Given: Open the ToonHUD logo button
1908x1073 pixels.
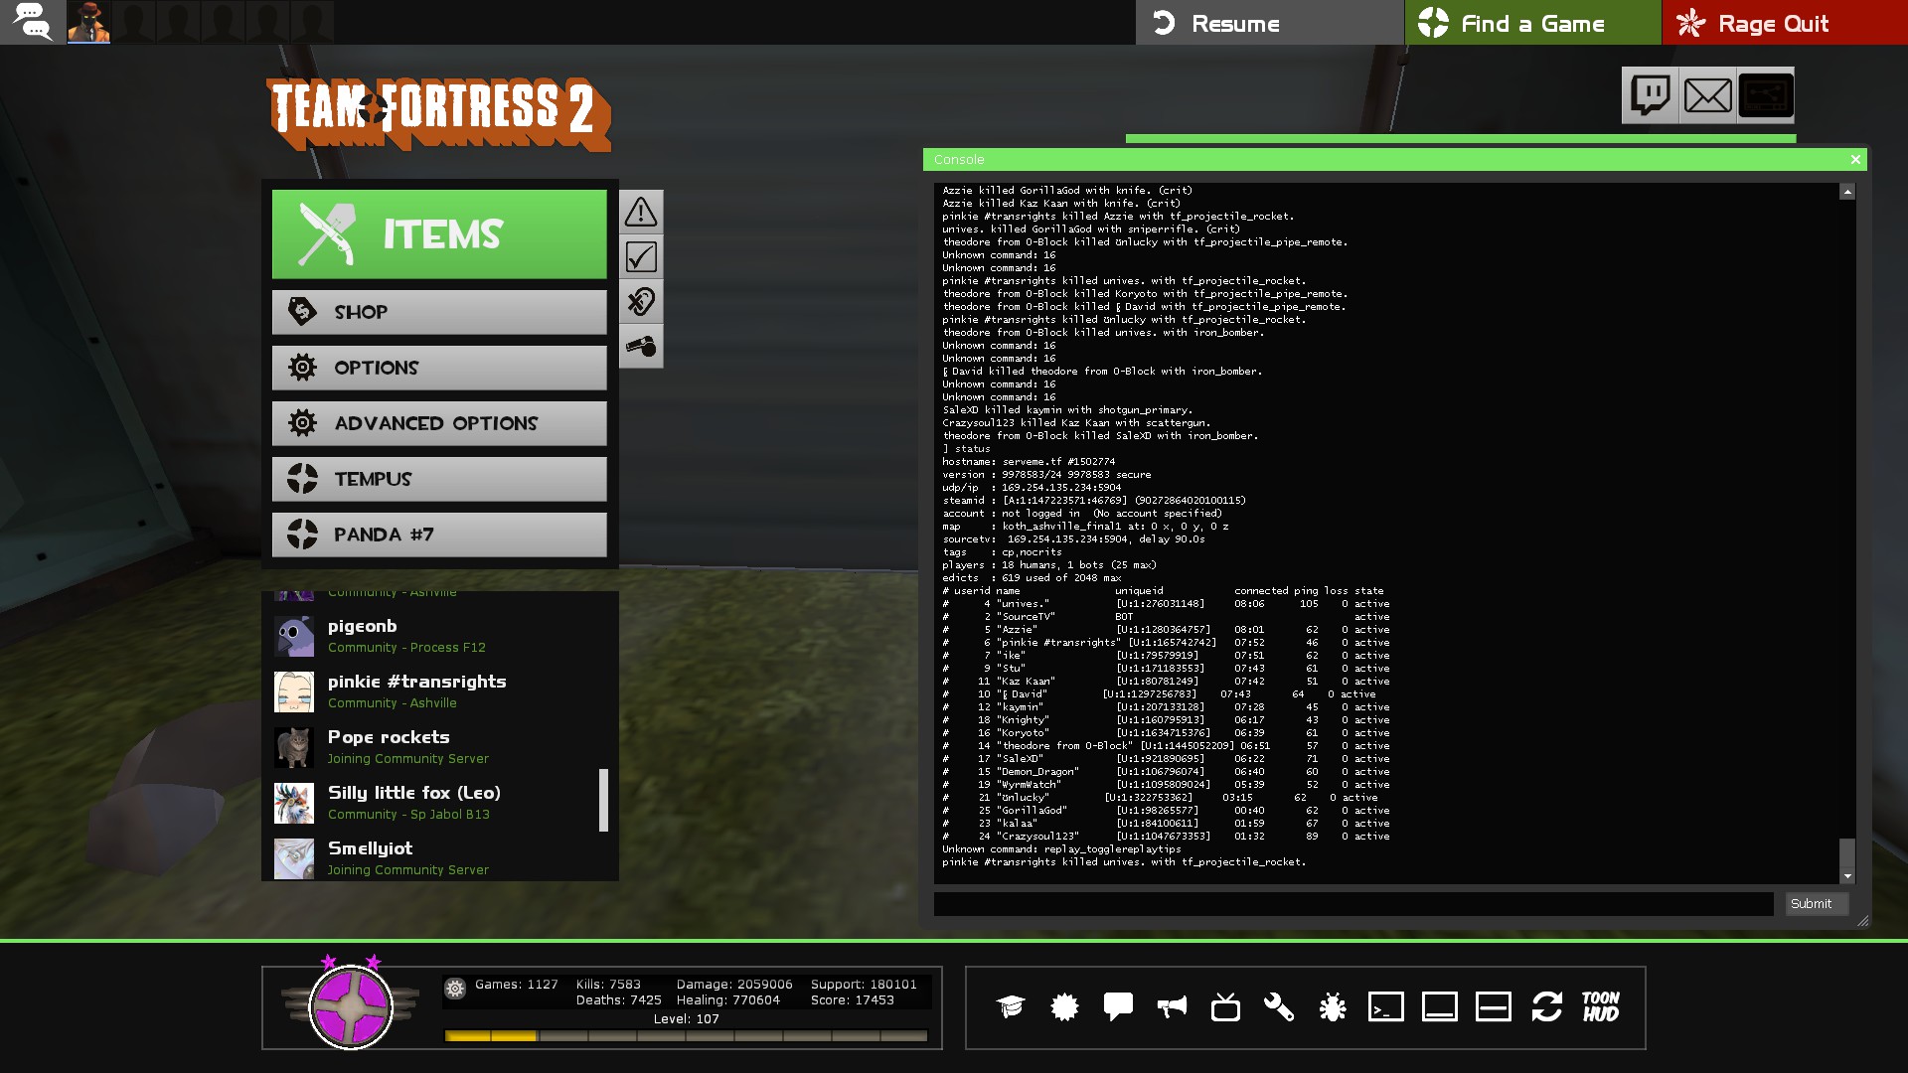Looking at the screenshot, I should 1601,1007.
